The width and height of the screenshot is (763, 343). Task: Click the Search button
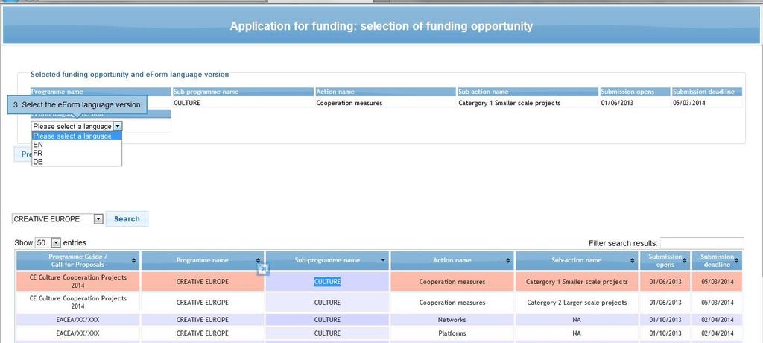[127, 218]
